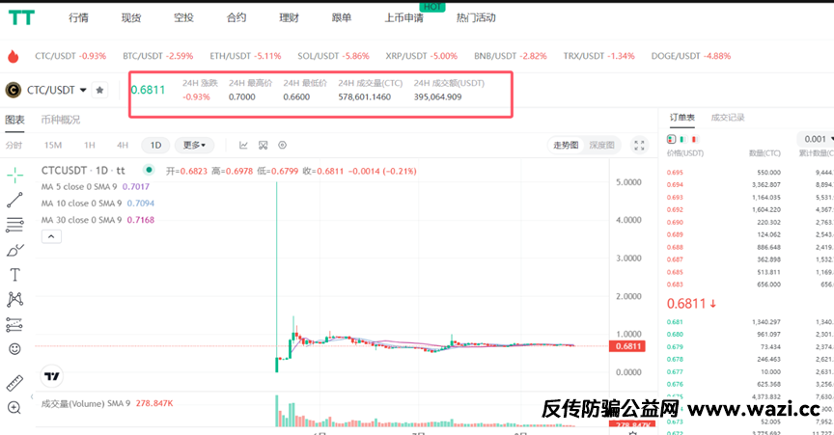Open the 空投 airdrop menu

coord(183,17)
